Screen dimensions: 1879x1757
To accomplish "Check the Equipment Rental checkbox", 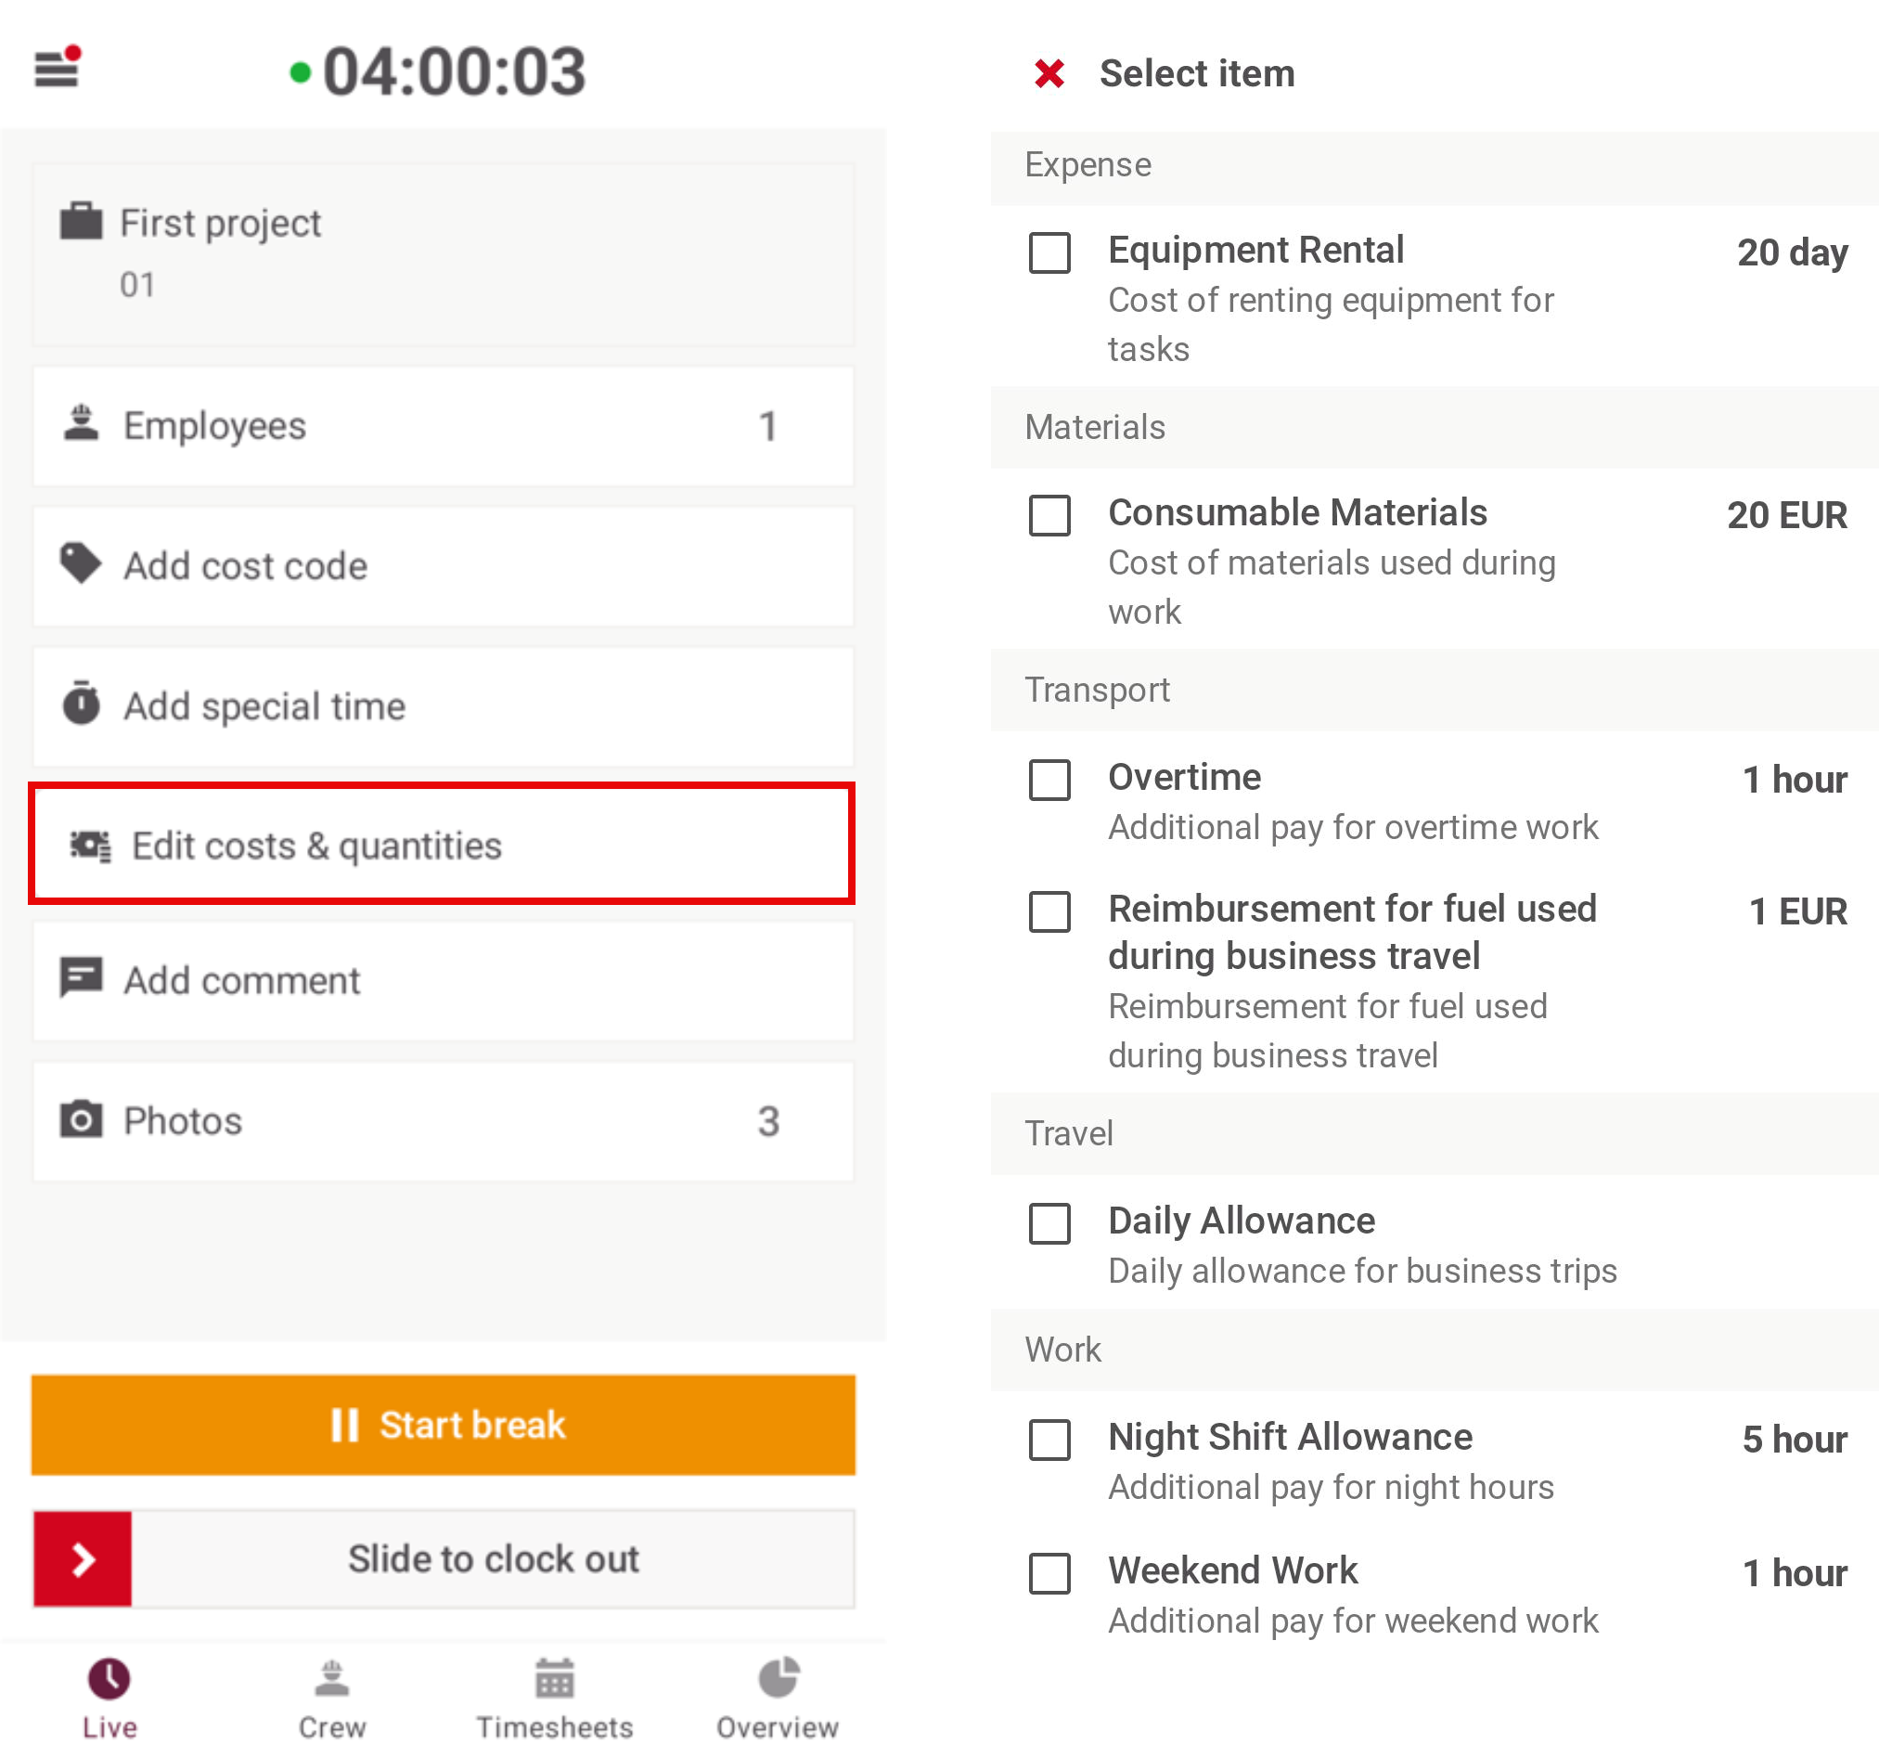I will point(1049,253).
